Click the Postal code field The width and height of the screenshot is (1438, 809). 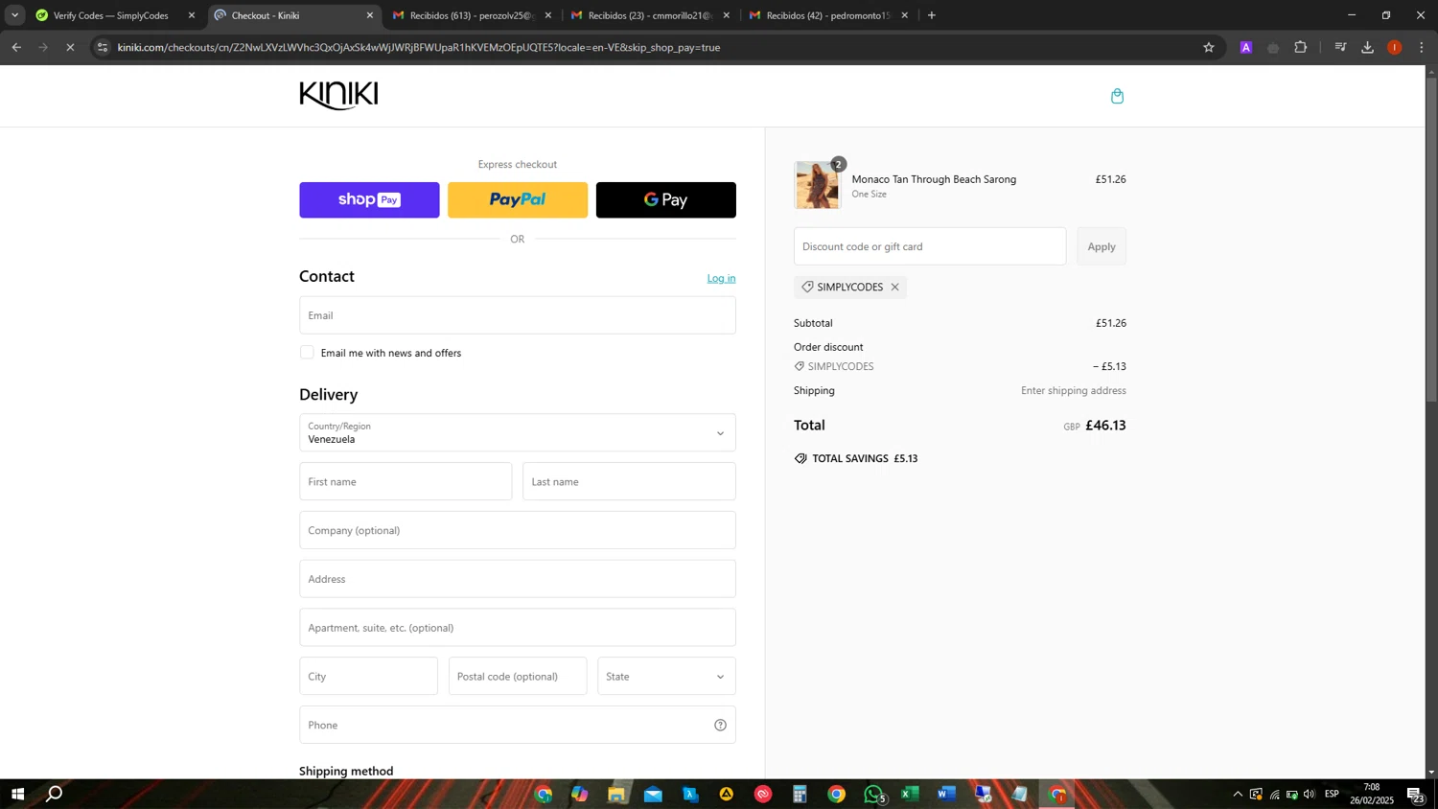point(518,677)
